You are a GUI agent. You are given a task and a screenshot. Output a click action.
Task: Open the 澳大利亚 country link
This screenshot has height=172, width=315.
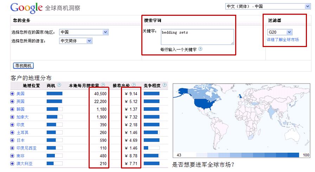(x=24, y=164)
